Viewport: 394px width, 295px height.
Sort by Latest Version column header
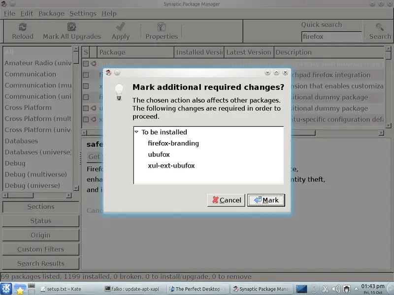click(x=249, y=52)
